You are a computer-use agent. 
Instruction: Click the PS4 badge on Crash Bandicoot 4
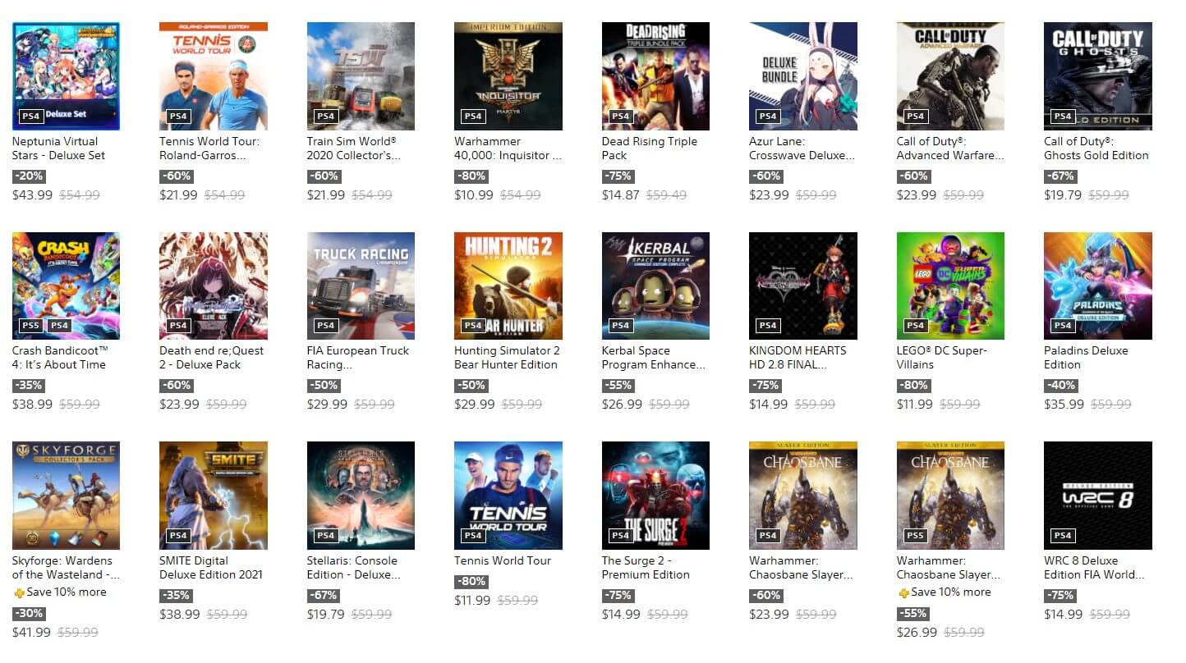[59, 326]
